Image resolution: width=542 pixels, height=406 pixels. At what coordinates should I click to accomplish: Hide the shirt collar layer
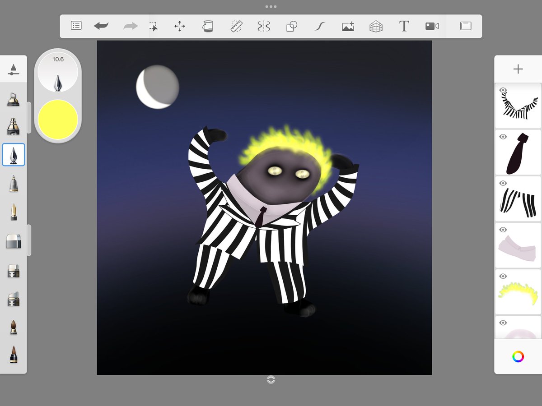(503, 230)
